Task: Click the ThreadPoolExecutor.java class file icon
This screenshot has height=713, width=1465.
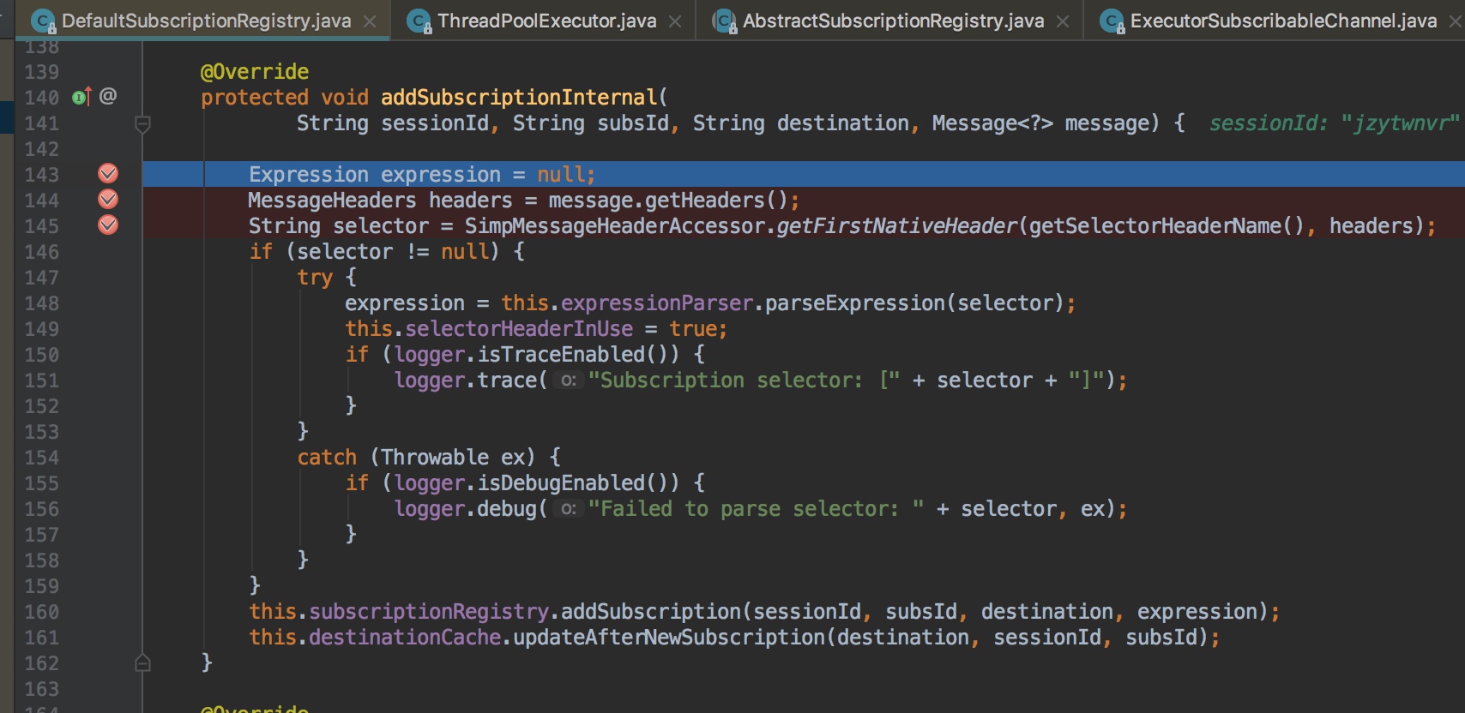Action: pyautogui.click(x=419, y=21)
